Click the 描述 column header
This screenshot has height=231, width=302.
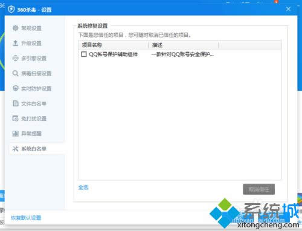[x=184, y=45]
